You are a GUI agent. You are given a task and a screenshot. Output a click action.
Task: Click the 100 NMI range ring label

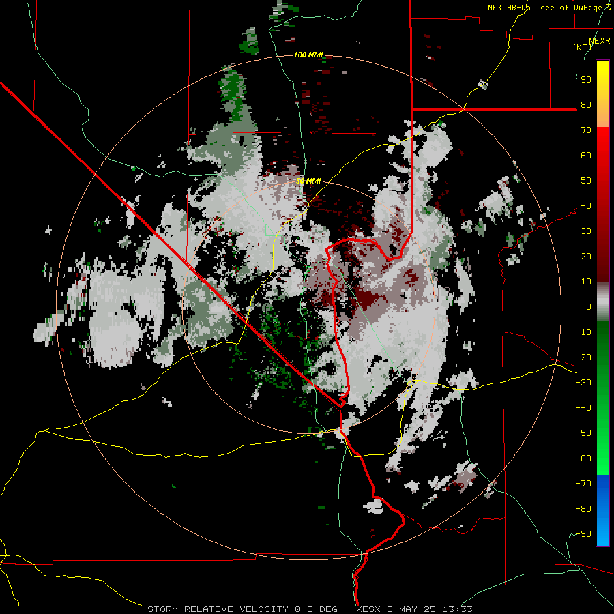point(308,55)
